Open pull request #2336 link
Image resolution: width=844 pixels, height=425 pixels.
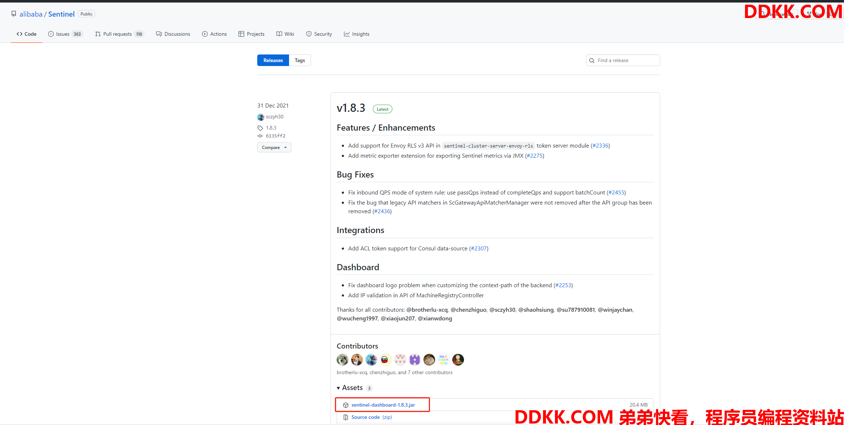tap(600, 145)
